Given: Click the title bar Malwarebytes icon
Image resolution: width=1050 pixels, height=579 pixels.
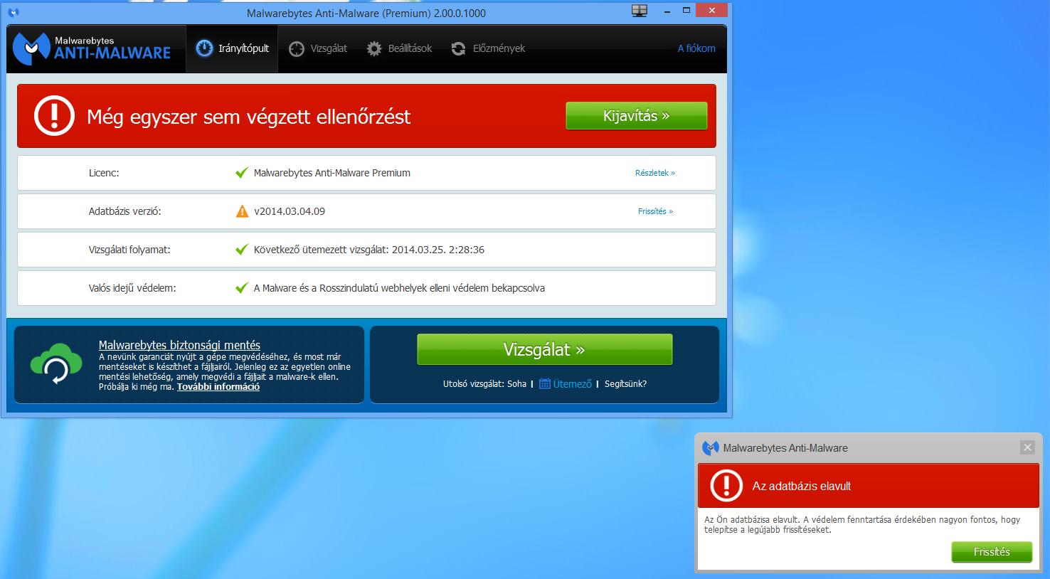Looking at the screenshot, I should pos(14,13).
